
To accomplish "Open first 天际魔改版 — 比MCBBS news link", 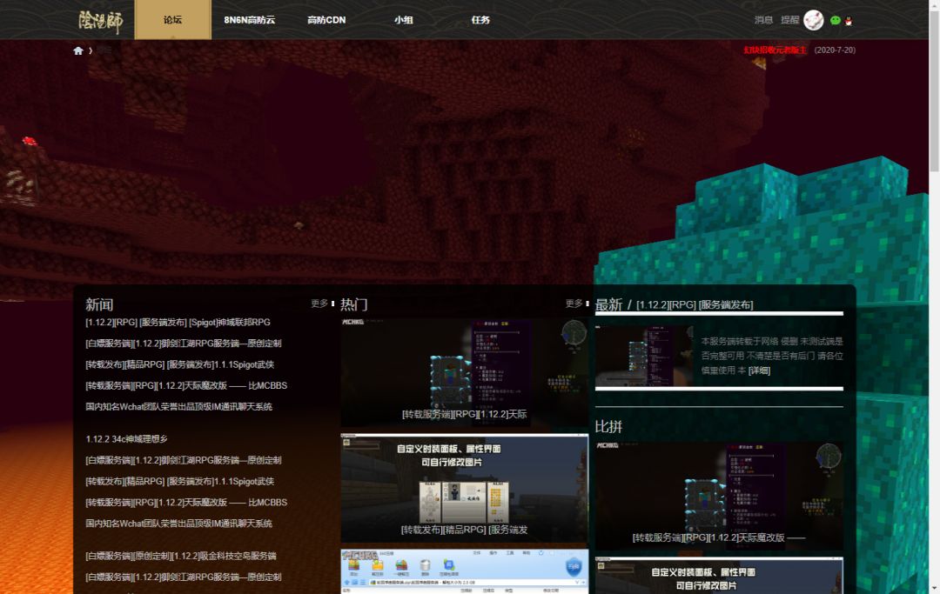I will (186, 385).
